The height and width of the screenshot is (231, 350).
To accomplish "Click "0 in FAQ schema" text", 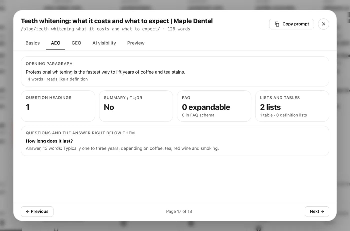I will [198, 115].
